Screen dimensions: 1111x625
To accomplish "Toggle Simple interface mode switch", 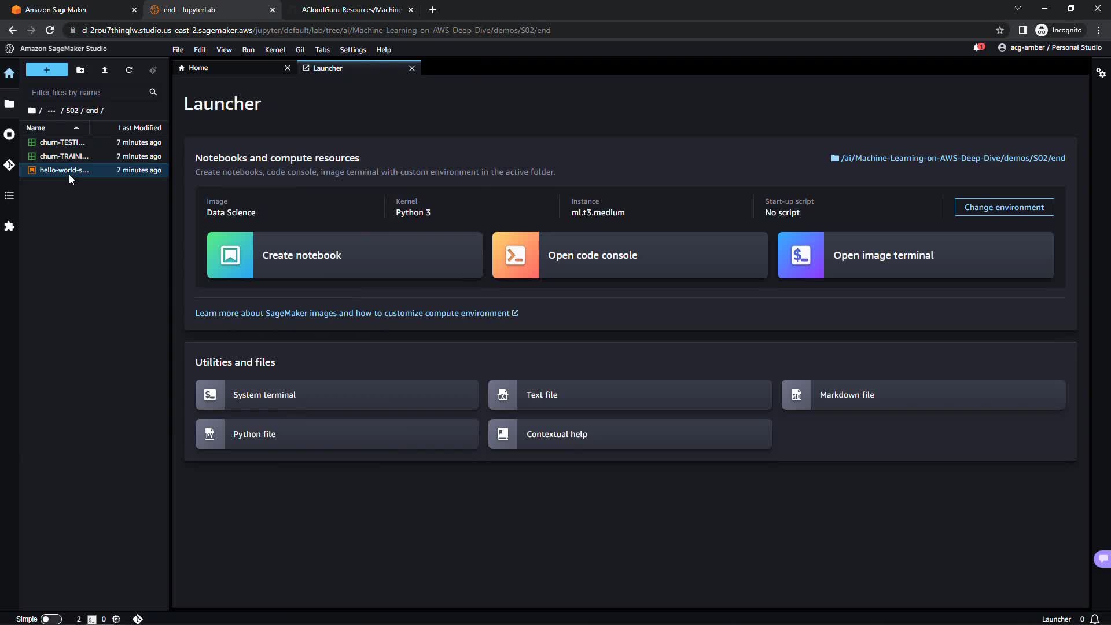I will point(50,619).
